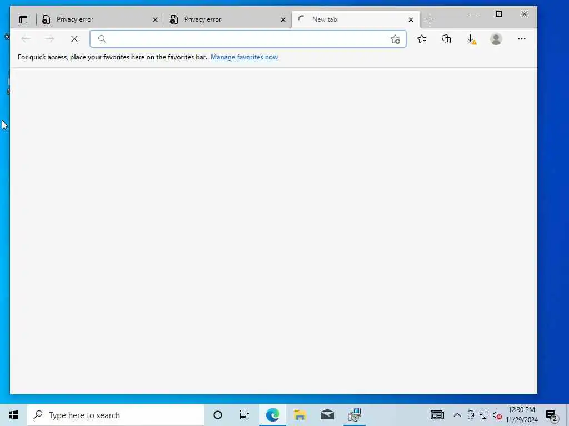Click the Meet Now tray icon

click(471, 415)
